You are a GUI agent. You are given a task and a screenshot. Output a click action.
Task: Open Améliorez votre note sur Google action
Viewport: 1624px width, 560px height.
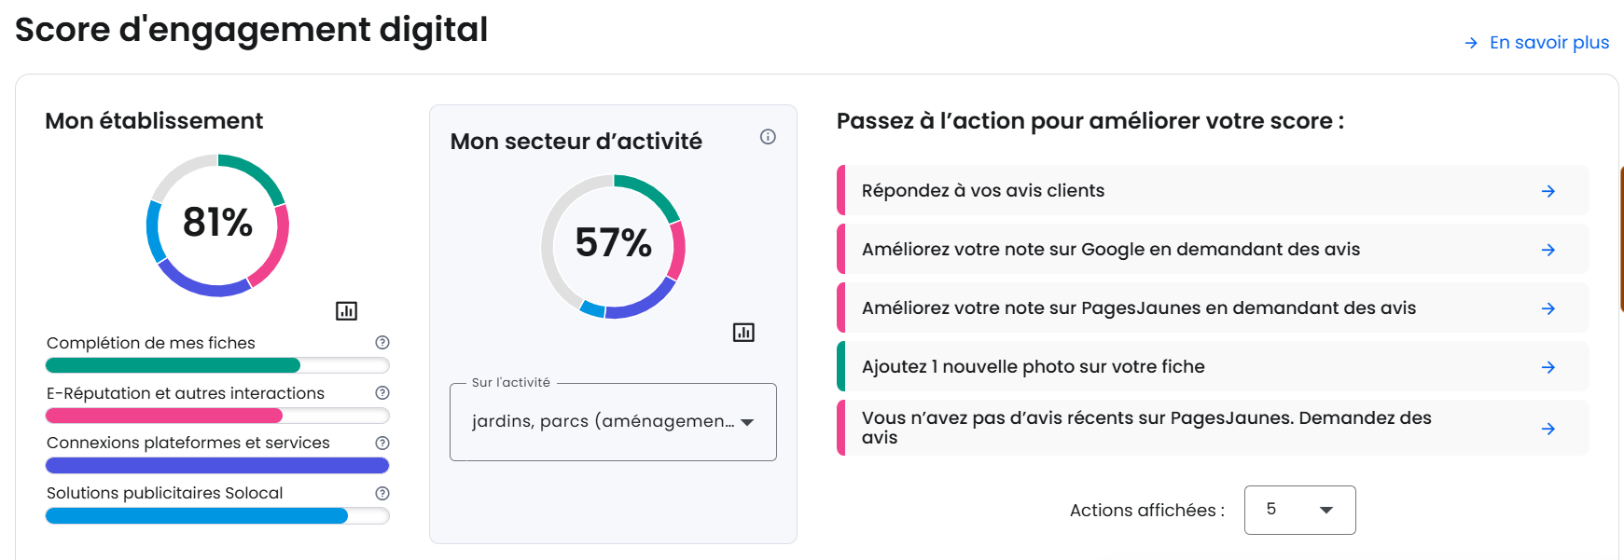click(1110, 250)
